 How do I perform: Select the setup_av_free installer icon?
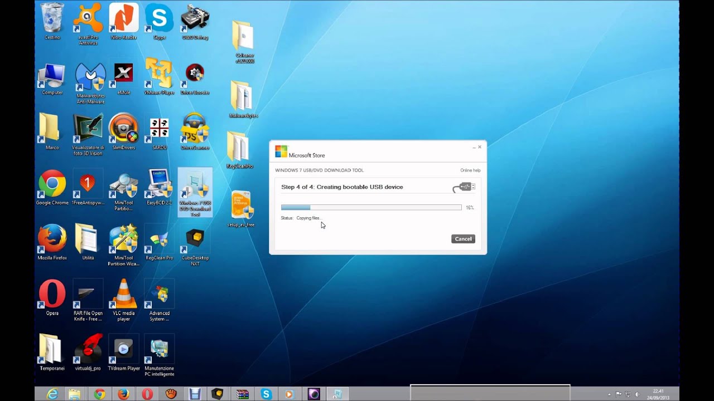241,209
